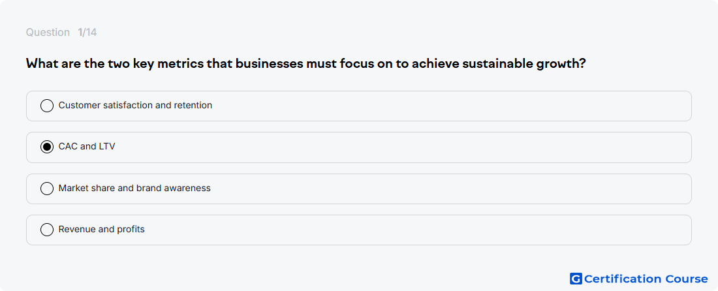Click the "Revenue and profits" answer label
Screen dimensions: 718x291
click(102, 229)
